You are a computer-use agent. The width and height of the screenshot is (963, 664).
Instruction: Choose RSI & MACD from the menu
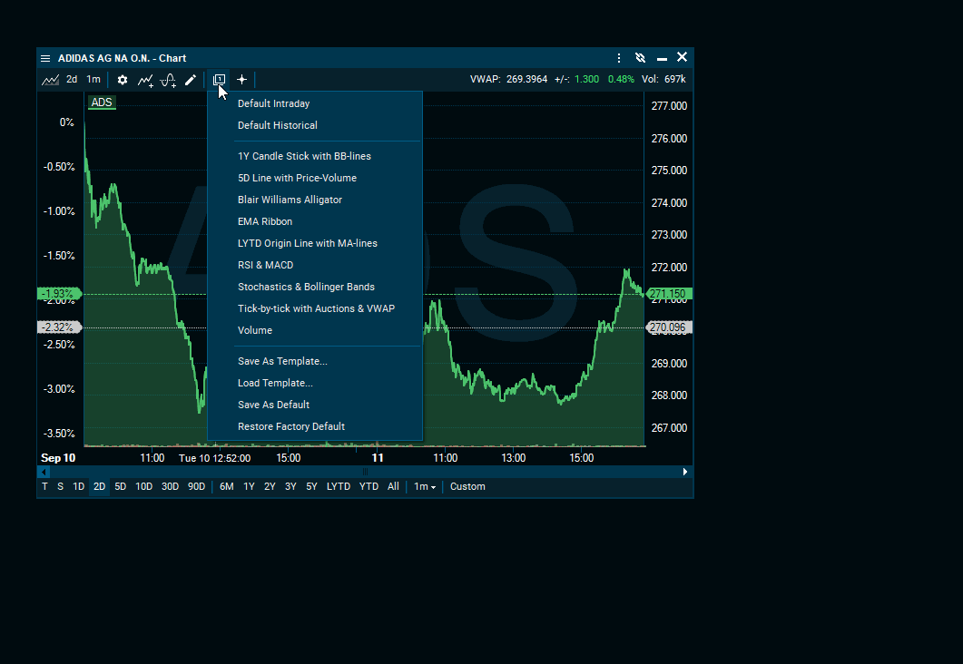(x=265, y=265)
